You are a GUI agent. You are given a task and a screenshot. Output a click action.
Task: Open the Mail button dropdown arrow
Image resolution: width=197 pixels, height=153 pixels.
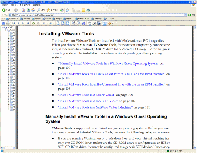point(70,10)
